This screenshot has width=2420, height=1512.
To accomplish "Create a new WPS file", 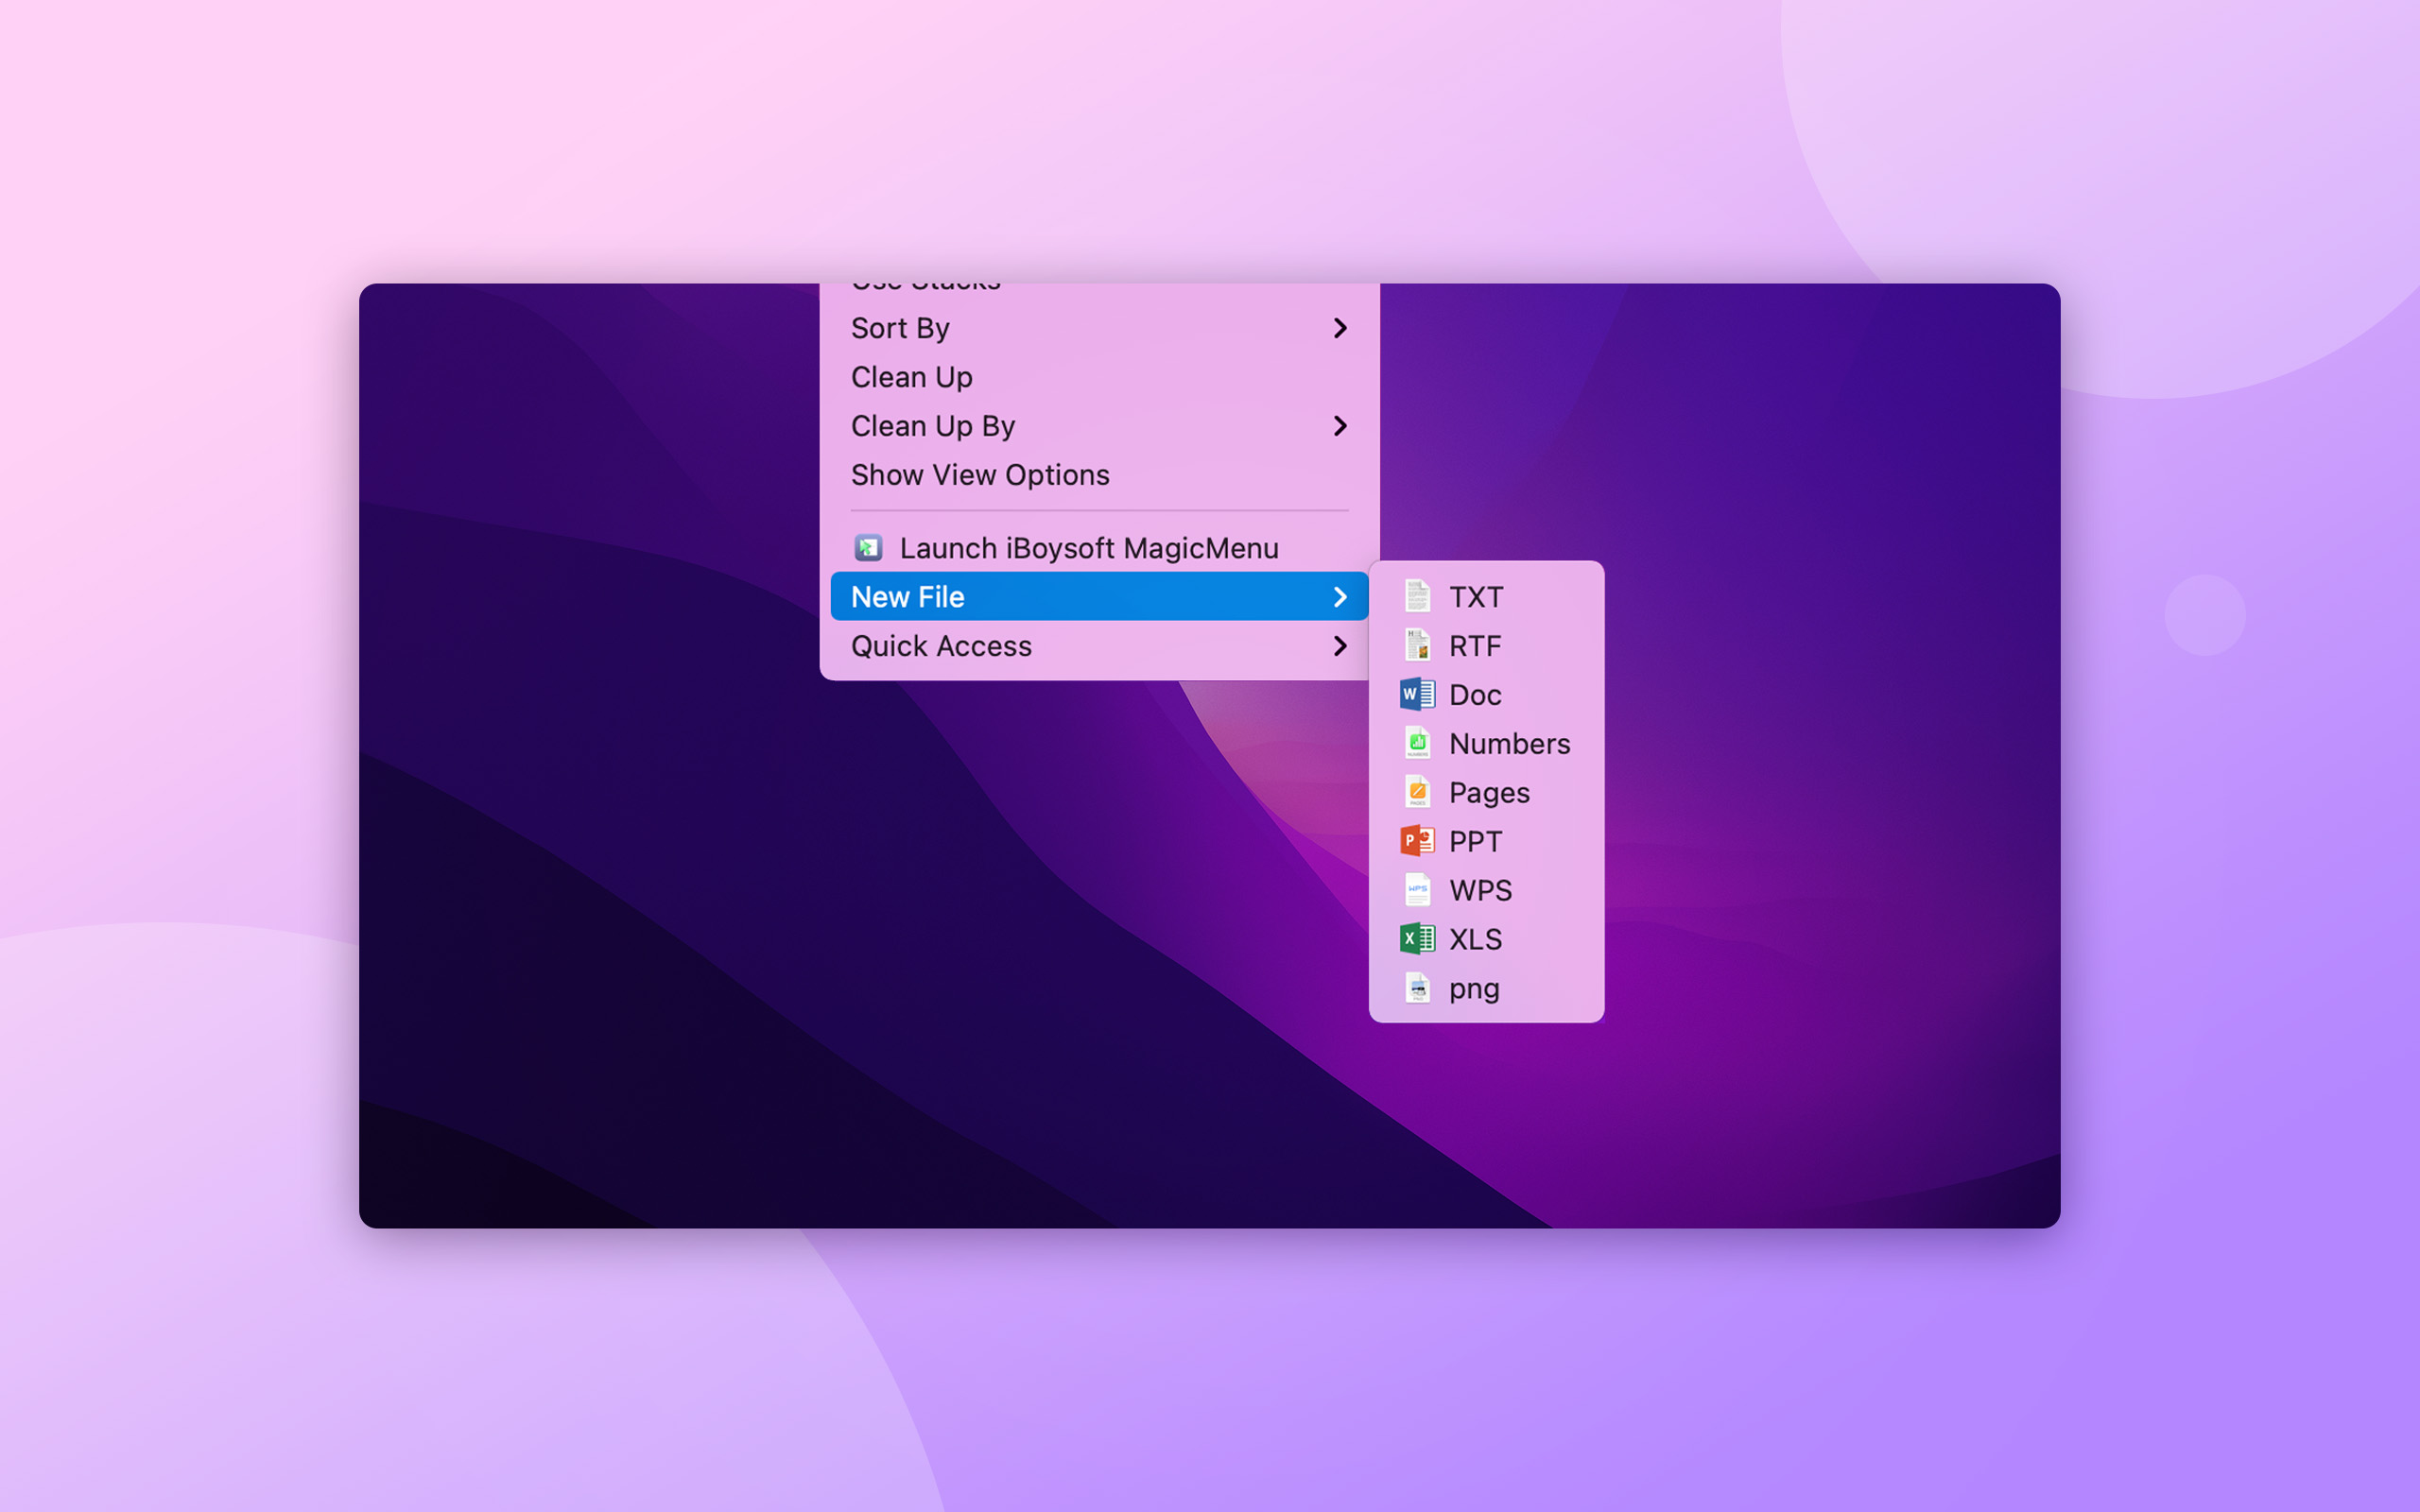I will click(1486, 891).
